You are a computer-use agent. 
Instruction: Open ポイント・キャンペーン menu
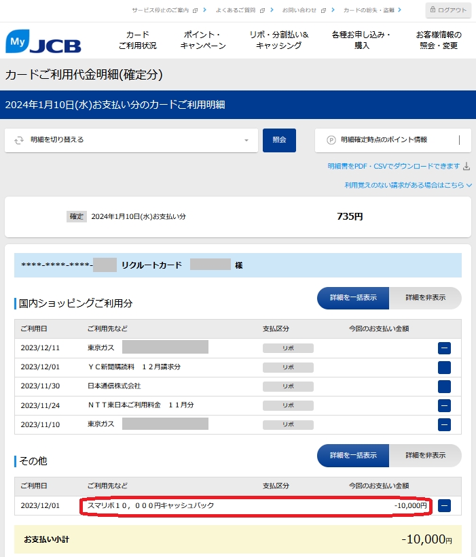(203, 40)
